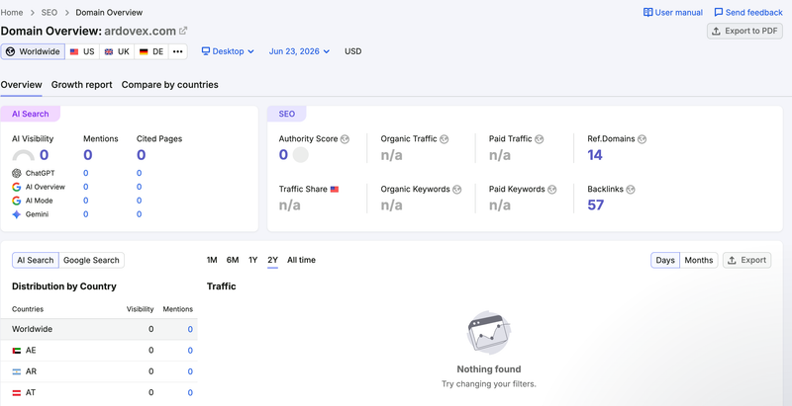Viewport: 792px width, 406px height.
Task: Click the Austria flag in AT row
Action: (17, 393)
